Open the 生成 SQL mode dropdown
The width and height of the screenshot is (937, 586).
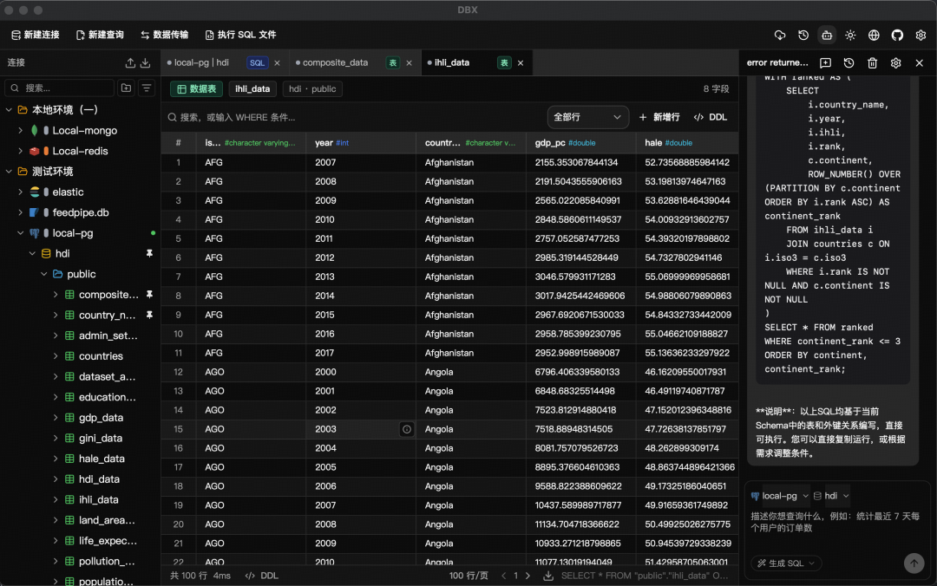pyautogui.click(x=786, y=563)
